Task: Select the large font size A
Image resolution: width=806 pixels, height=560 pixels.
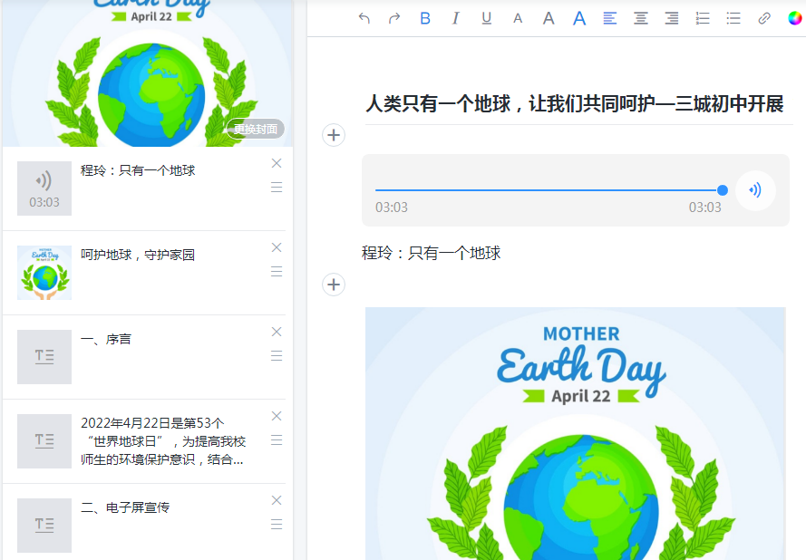Action: tap(579, 18)
